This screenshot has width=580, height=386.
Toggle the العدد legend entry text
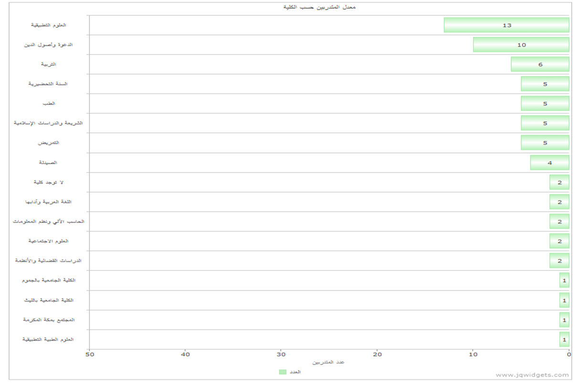pyautogui.click(x=295, y=372)
